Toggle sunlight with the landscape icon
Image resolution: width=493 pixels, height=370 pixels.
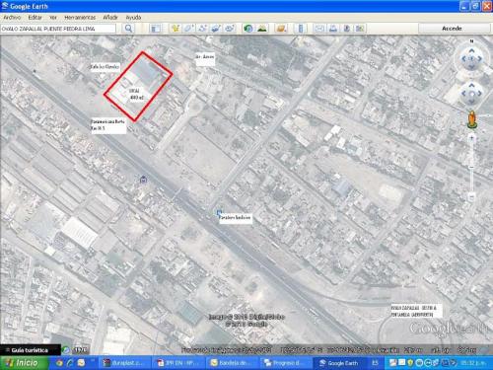coord(262,29)
